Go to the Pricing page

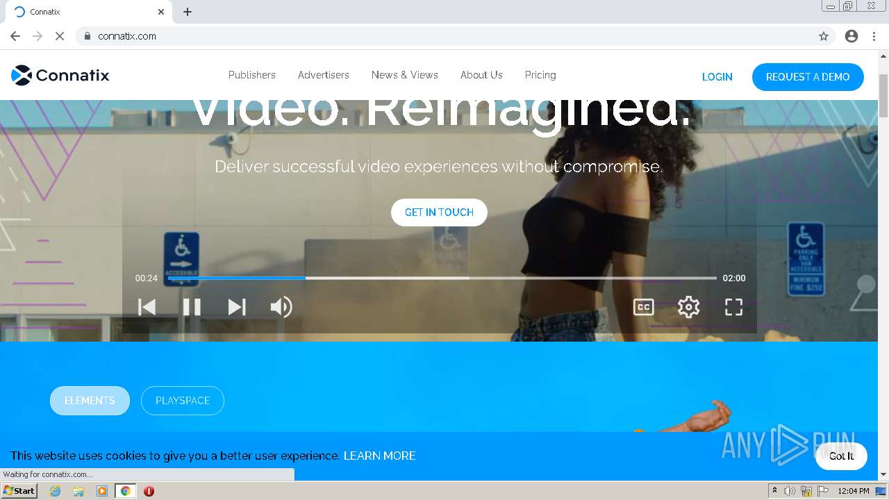click(540, 75)
